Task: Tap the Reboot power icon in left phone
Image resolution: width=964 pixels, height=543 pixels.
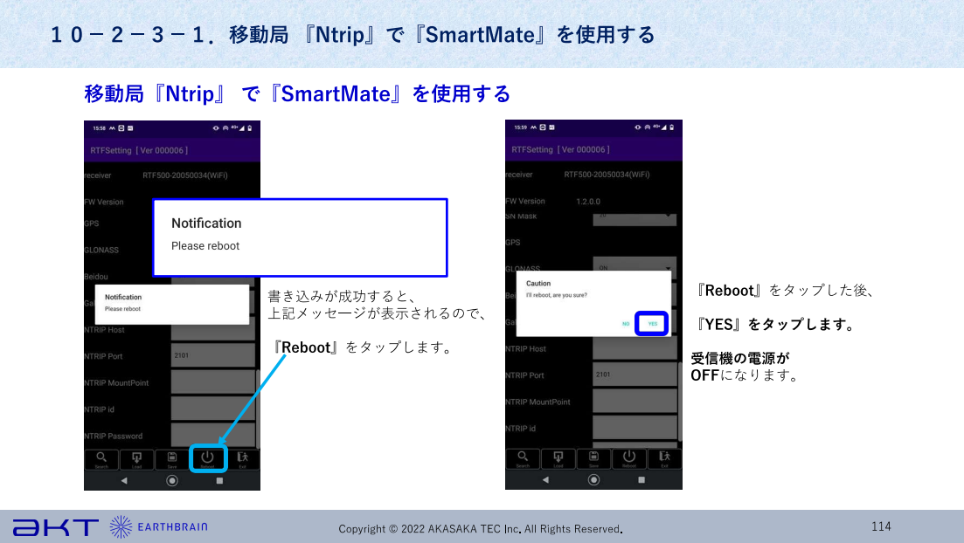Action: tap(208, 458)
